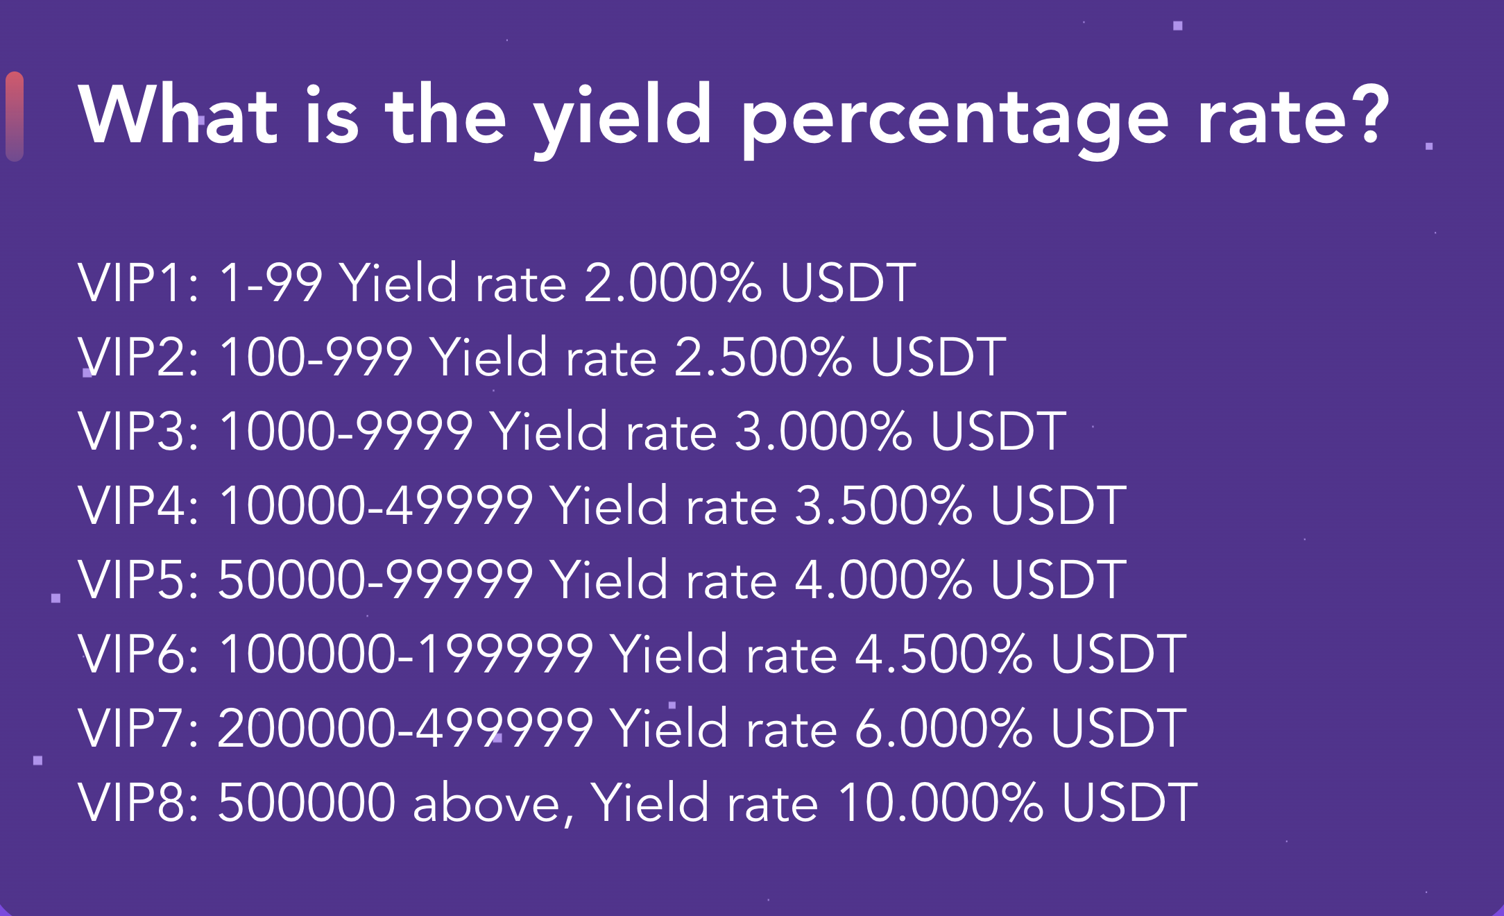Select the VIP4 10000-49999 yield rate line
The height and width of the screenshot is (916, 1504).
click(602, 505)
